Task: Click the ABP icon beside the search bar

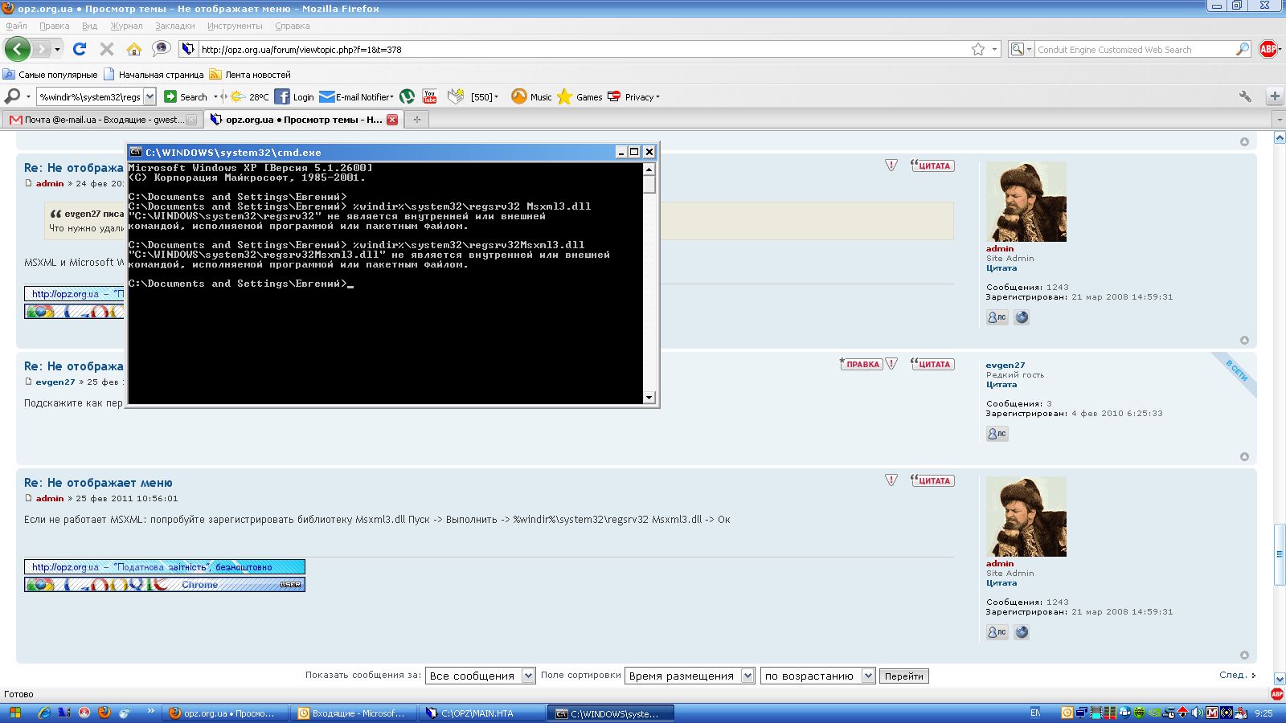Action: click(1268, 49)
